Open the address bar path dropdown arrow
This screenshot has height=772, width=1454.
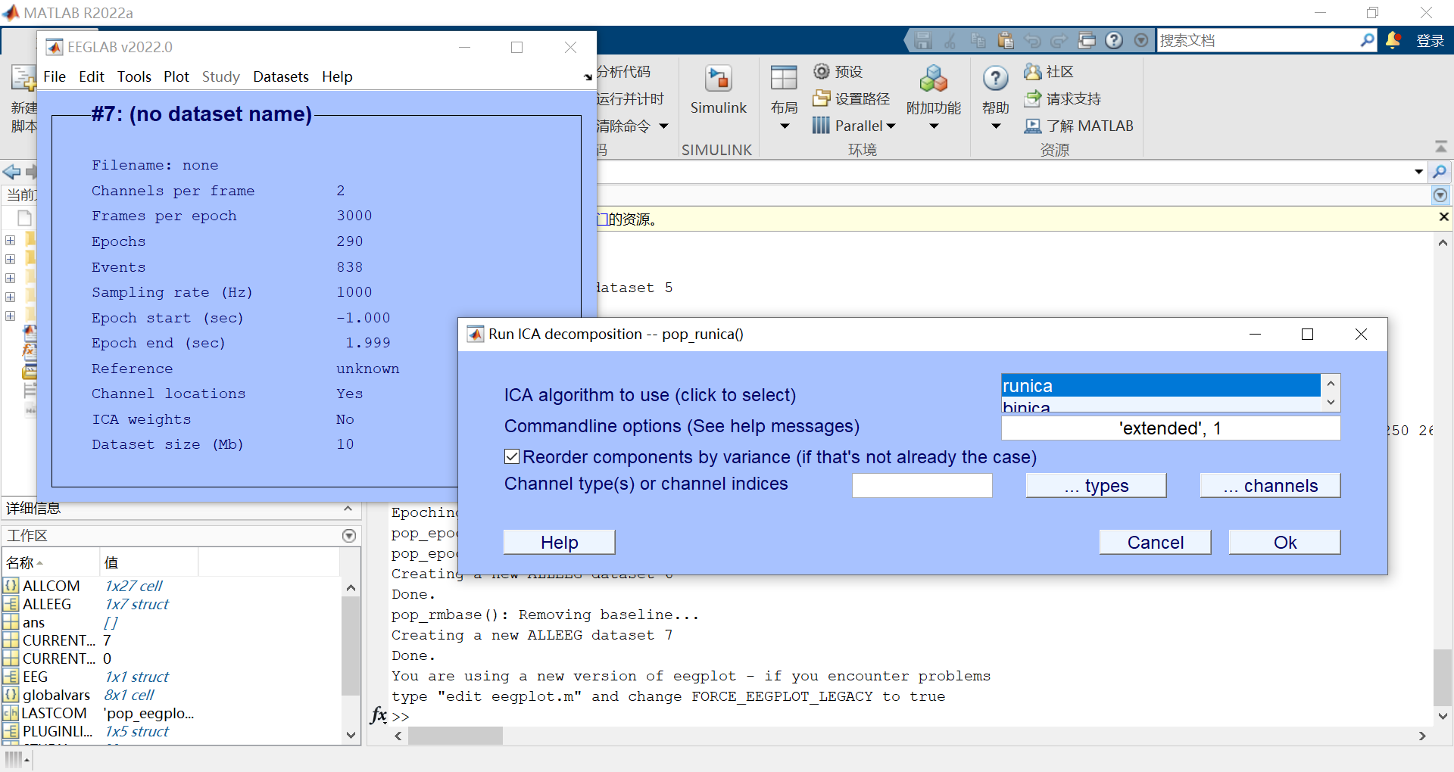pos(1418,172)
